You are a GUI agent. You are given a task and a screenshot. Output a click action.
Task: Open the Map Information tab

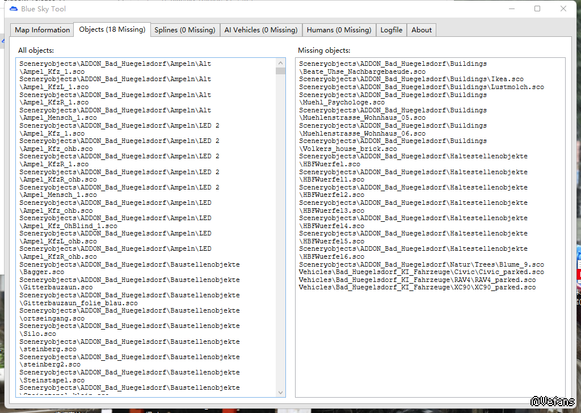(x=42, y=30)
